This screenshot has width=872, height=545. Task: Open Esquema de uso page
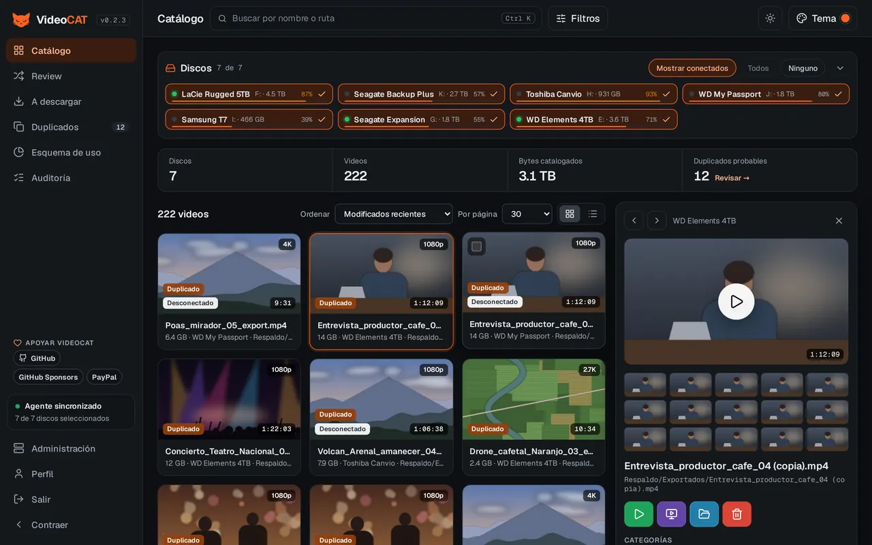coord(71,153)
